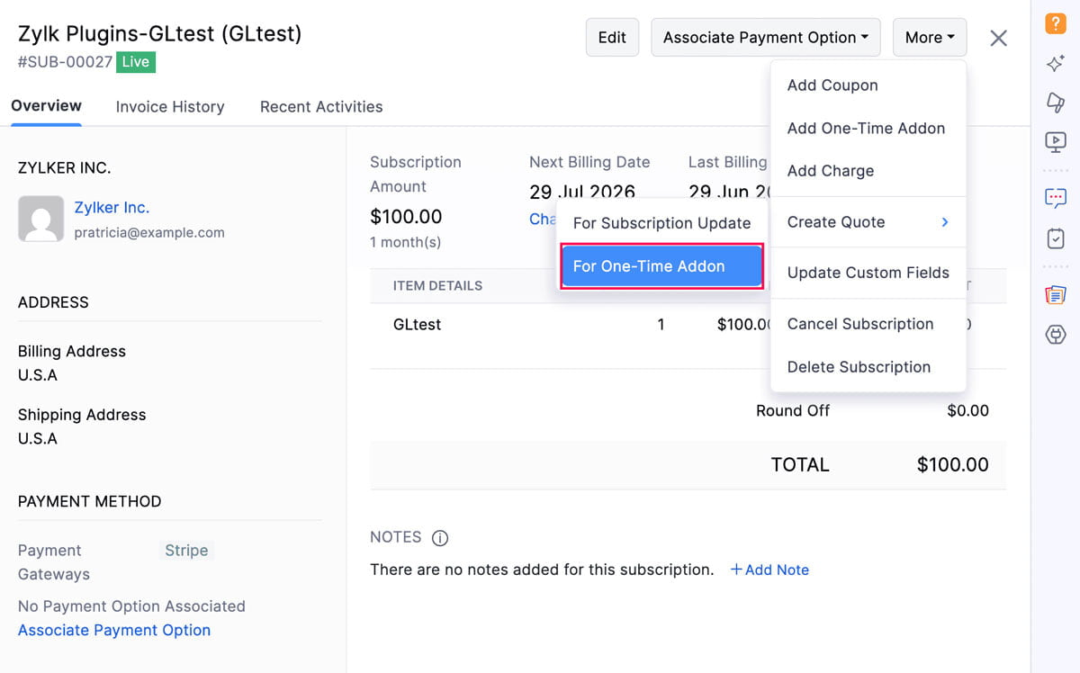Image resolution: width=1080 pixels, height=673 pixels.
Task: Click the Stripe payment gateway tag
Action: (186, 551)
